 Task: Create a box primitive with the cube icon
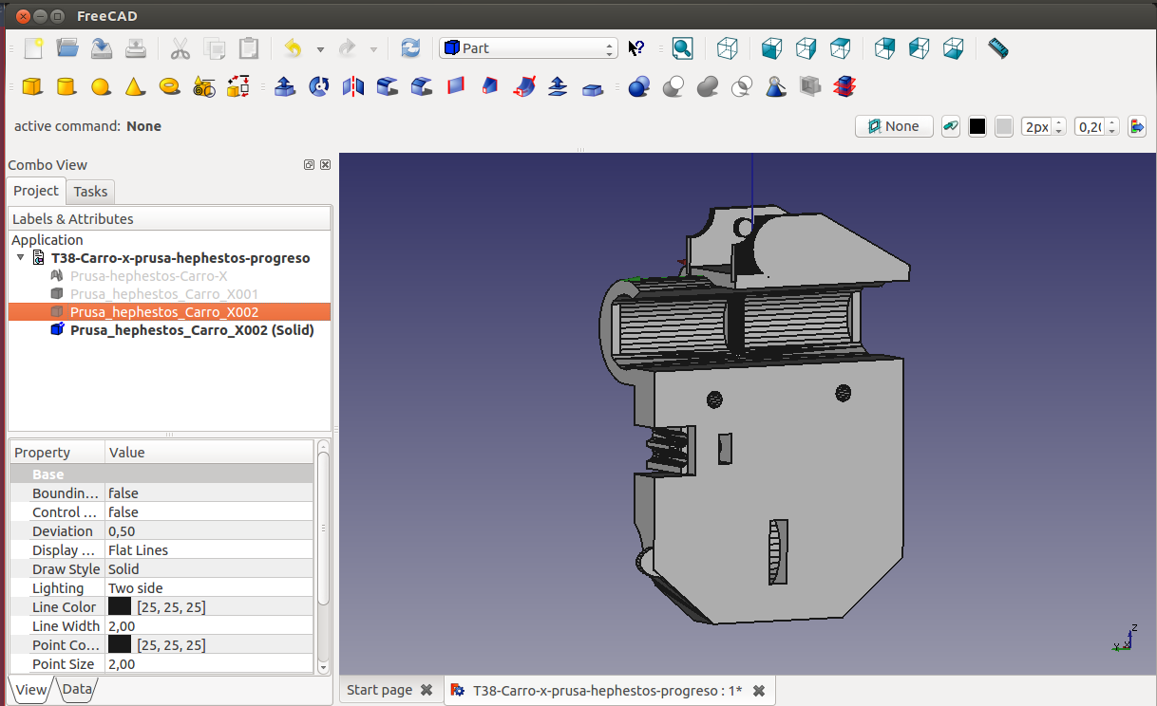click(32, 87)
